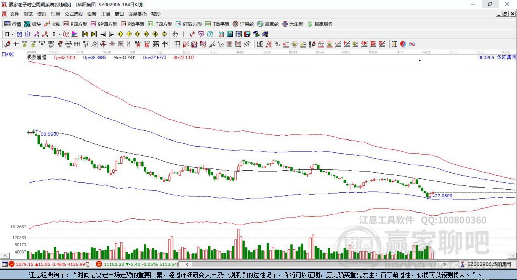Click the colored grid table icon

[x=394, y=44]
